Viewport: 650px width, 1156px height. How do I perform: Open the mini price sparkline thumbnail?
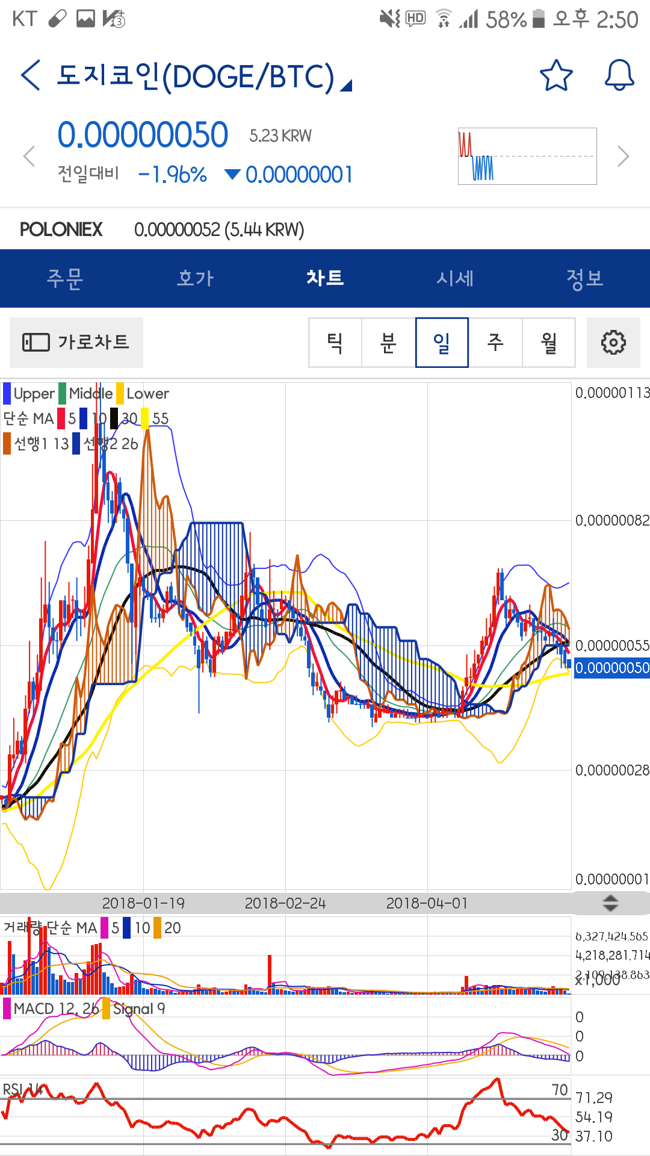527,156
